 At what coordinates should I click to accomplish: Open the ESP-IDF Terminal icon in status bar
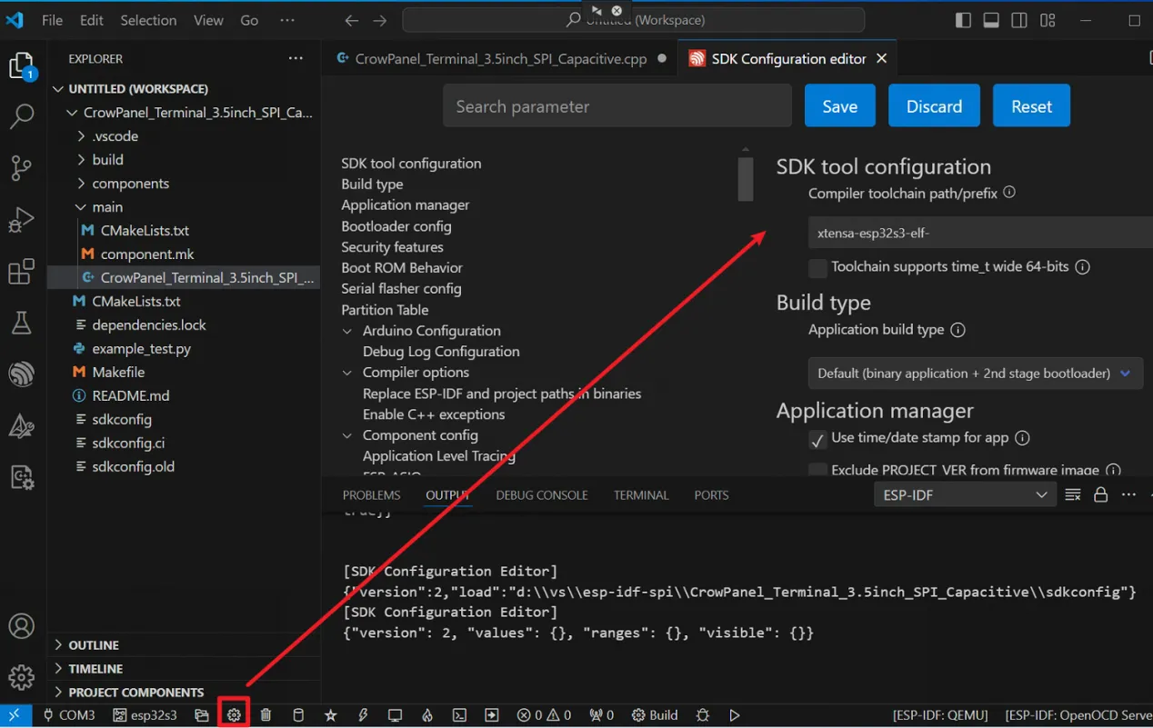coord(459,715)
